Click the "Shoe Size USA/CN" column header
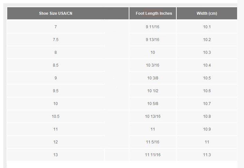 [x=55, y=13]
